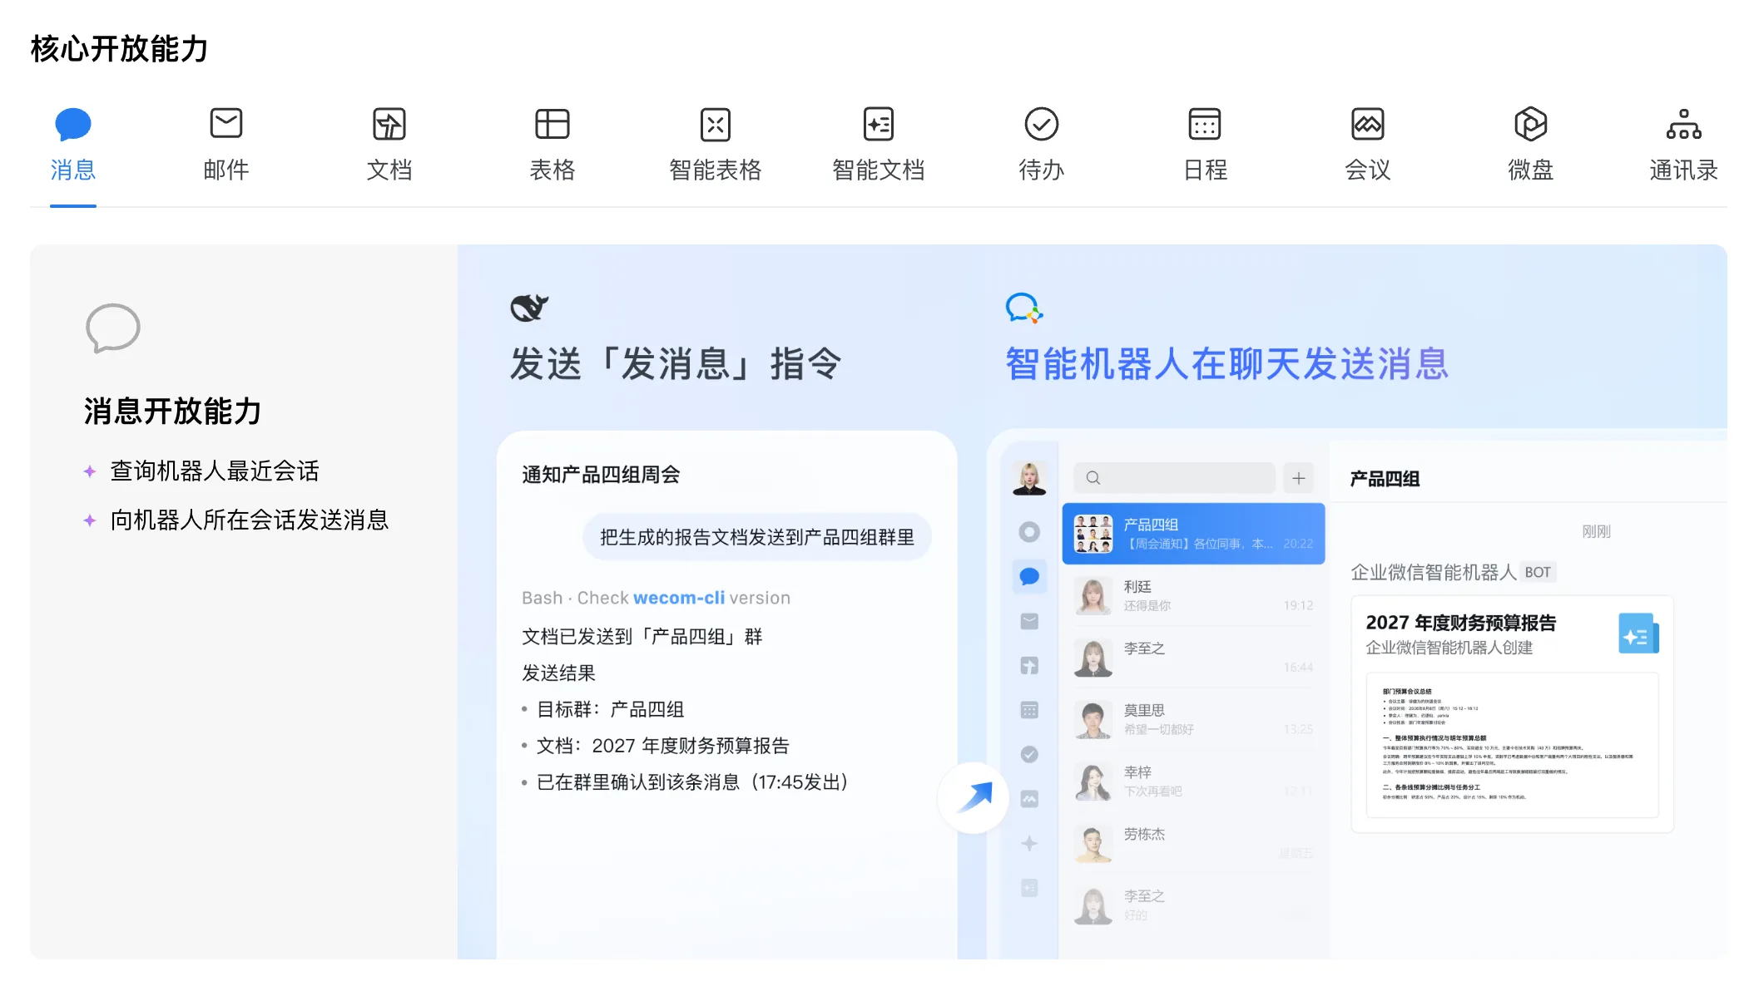Switch to the 待办 tab label
Image resolution: width=1759 pixels, height=986 pixels.
(1042, 170)
